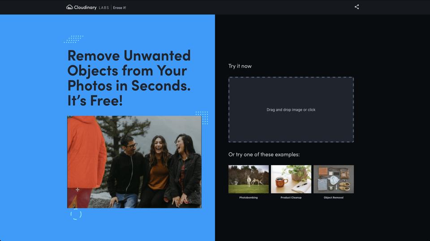Click the share icon in header
430x241 pixels.
(x=357, y=7)
